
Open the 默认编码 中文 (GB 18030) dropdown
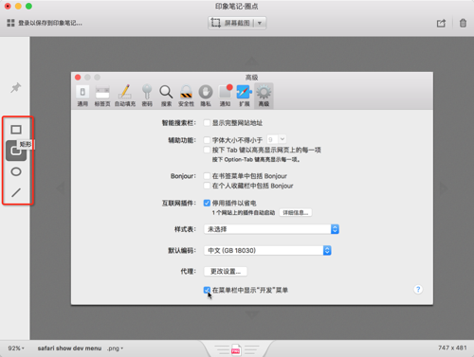267,250
